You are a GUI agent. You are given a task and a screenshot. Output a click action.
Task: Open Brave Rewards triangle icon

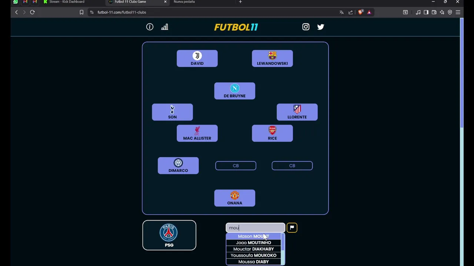click(369, 12)
